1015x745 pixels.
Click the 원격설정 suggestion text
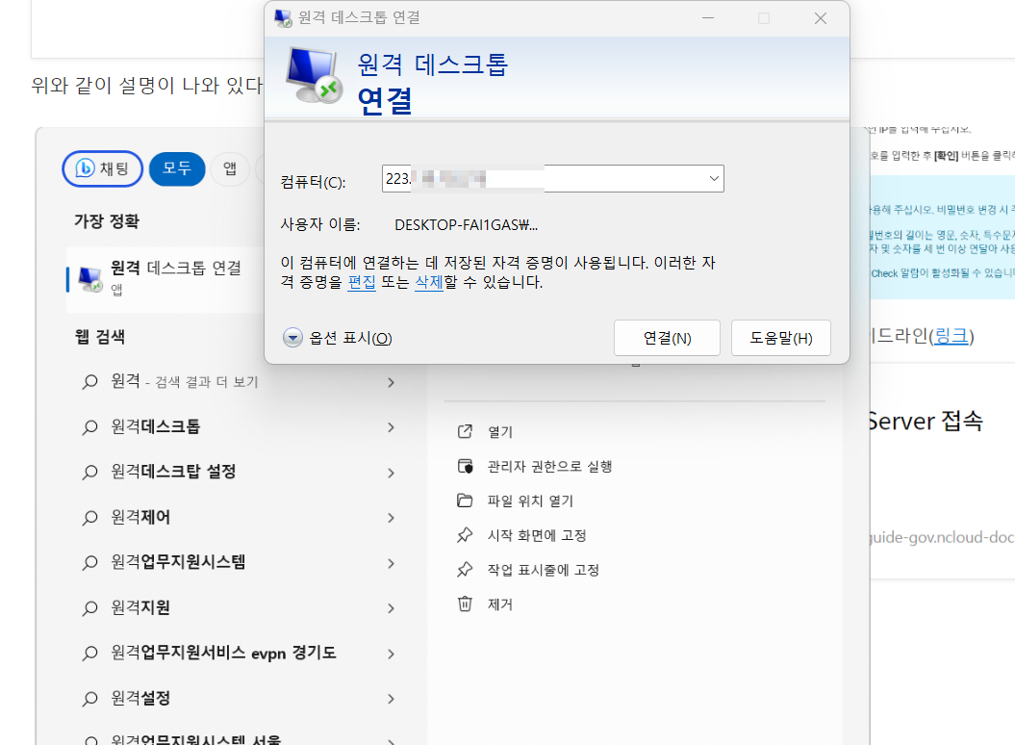140,699
